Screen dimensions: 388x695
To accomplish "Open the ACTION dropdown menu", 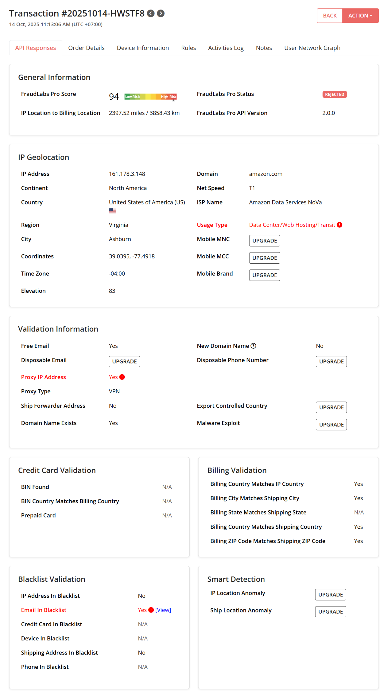I will [x=360, y=15].
